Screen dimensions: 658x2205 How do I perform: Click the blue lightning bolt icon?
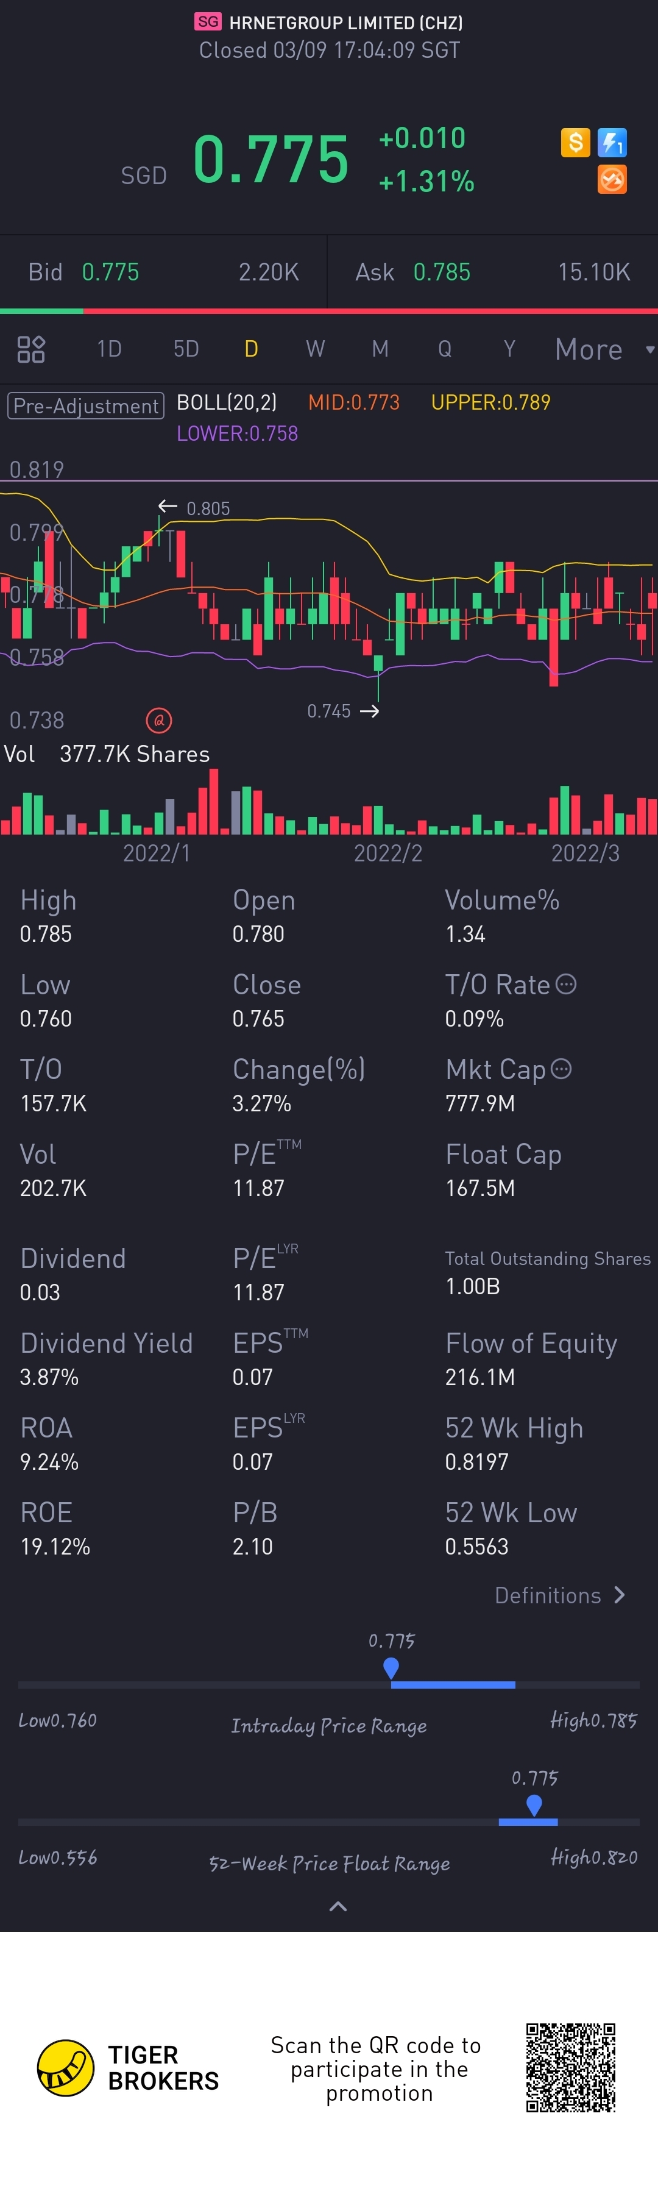[612, 142]
